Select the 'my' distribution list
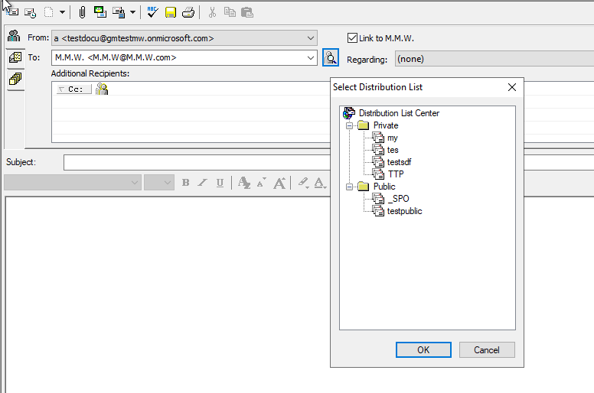This screenshot has height=393, width=594. pos(392,138)
